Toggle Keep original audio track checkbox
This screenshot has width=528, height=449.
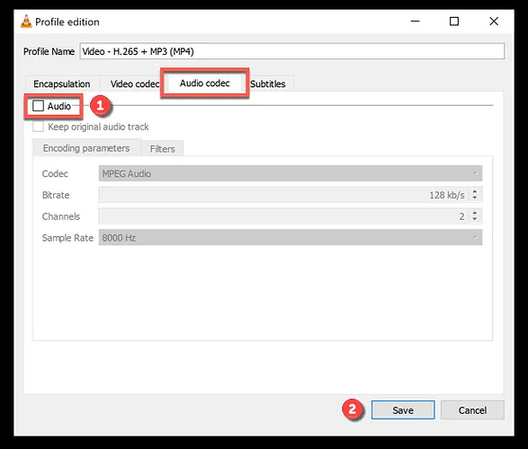(x=38, y=127)
